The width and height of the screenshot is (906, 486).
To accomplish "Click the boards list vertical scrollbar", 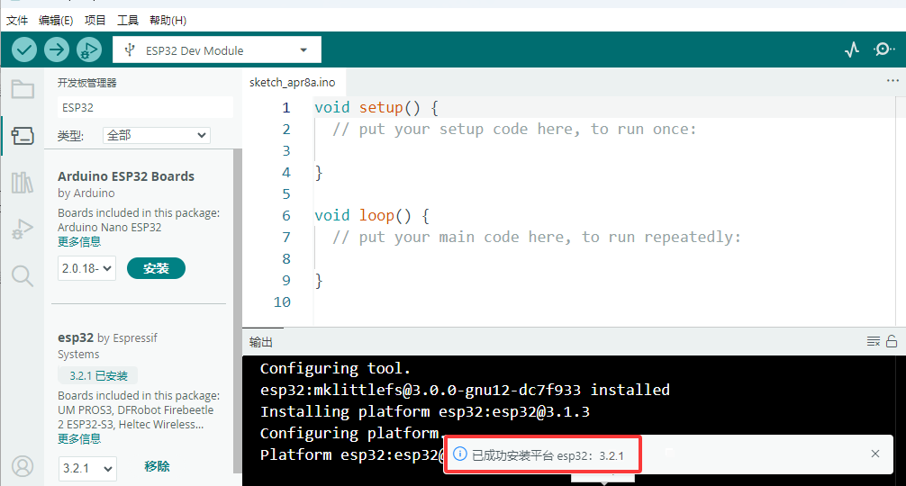I will [x=237, y=311].
